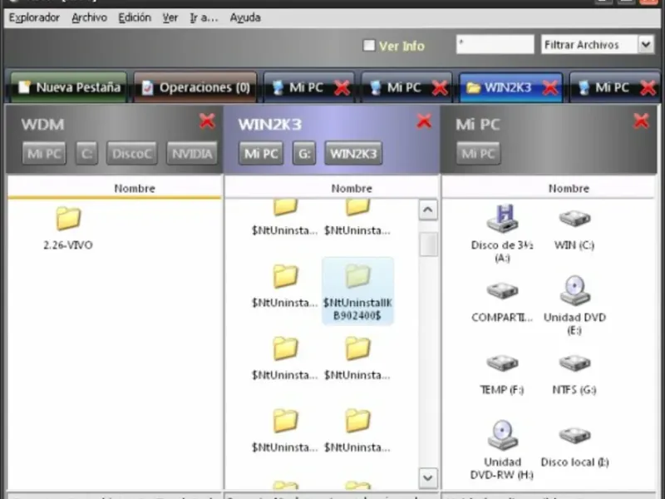Enable the Ver Info checkbox

(x=369, y=46)
